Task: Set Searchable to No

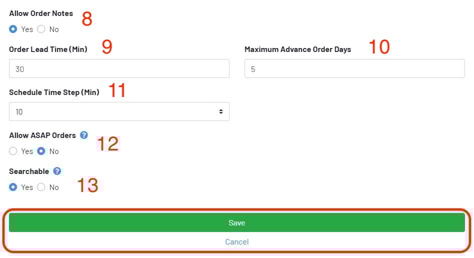Action: [x=41, y=187]
